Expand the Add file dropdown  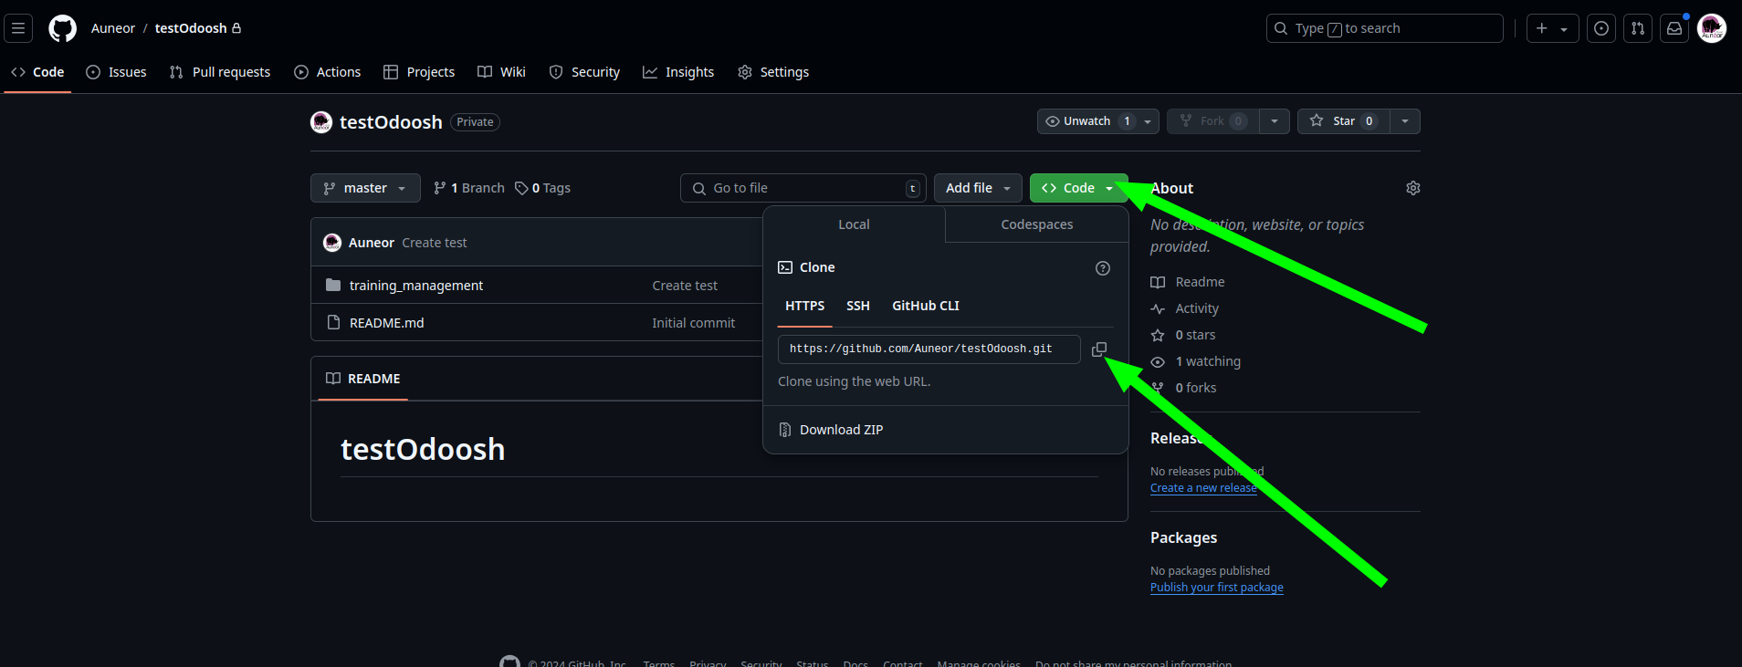click(977, 188)
